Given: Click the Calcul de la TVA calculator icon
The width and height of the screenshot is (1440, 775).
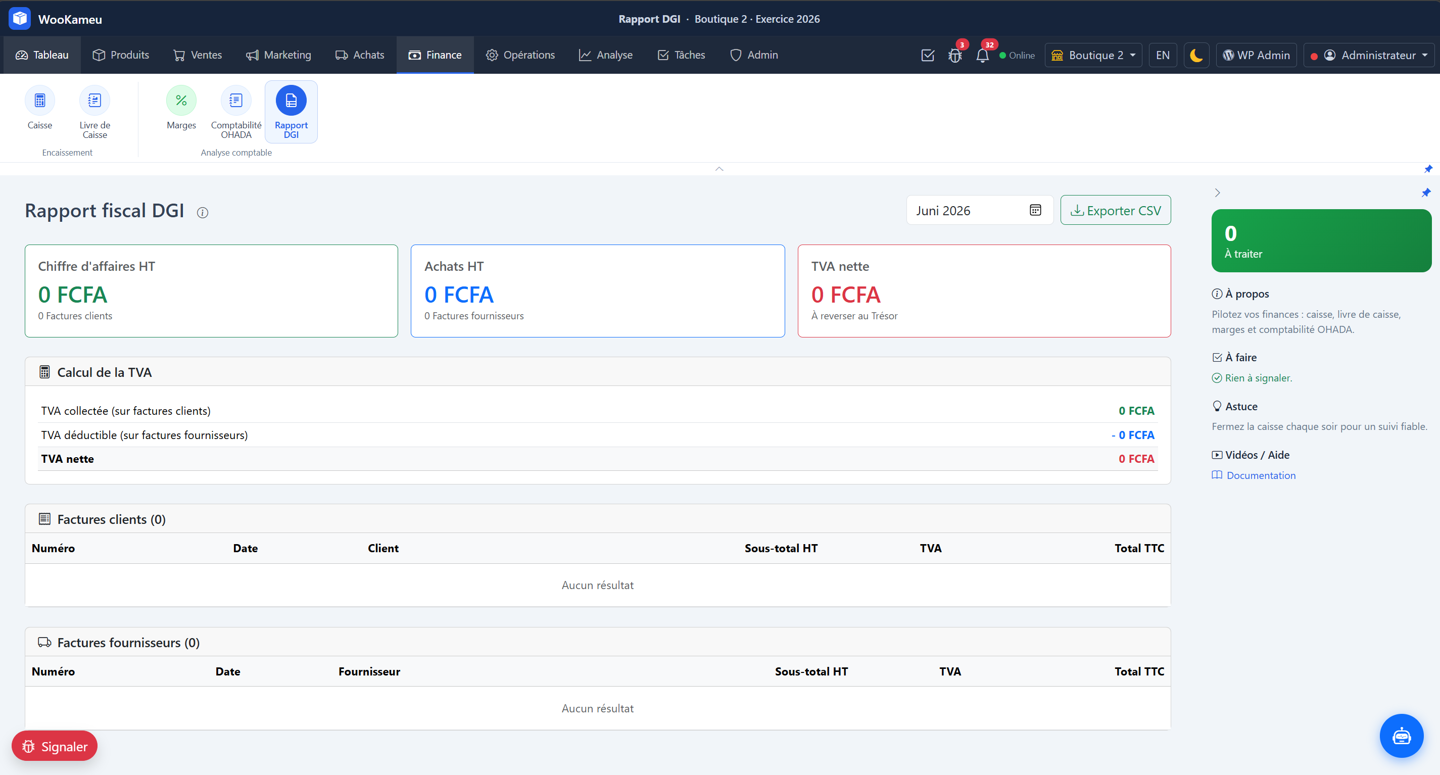Looking at the screenshot, I should point(45,372).
